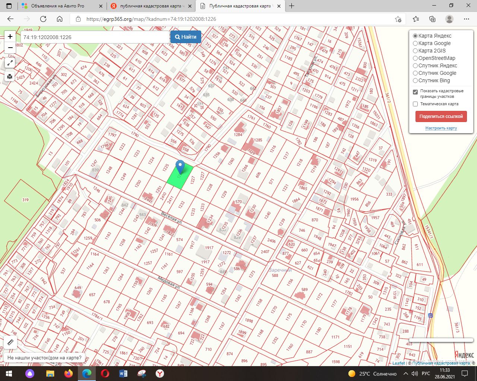Click the print map icon
Image resolution: width=477 pixels, height=381 pixels.
[x=10, y=77]
